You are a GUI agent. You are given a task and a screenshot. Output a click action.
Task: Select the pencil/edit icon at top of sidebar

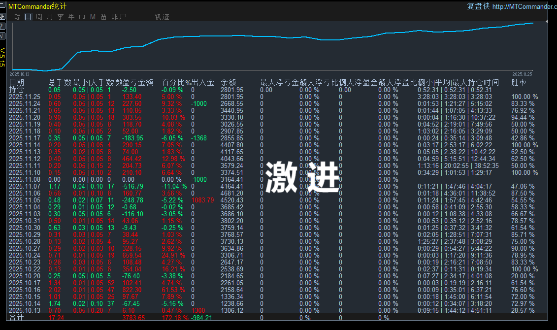coord(2,16)
